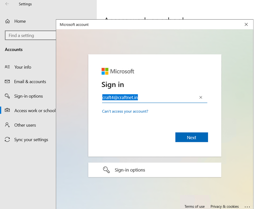Click the Email & accounts envelope icon
This screenshot has width=261, height=209.
coord(7,81)
